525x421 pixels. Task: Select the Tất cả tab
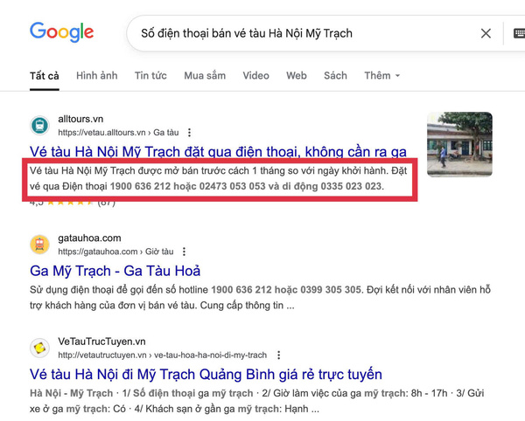[45, 76]
